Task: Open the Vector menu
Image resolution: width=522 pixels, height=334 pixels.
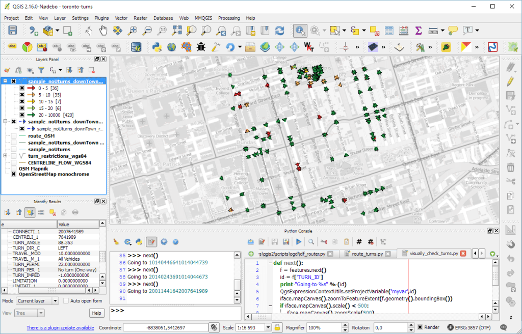Action: tap(121, 18)
